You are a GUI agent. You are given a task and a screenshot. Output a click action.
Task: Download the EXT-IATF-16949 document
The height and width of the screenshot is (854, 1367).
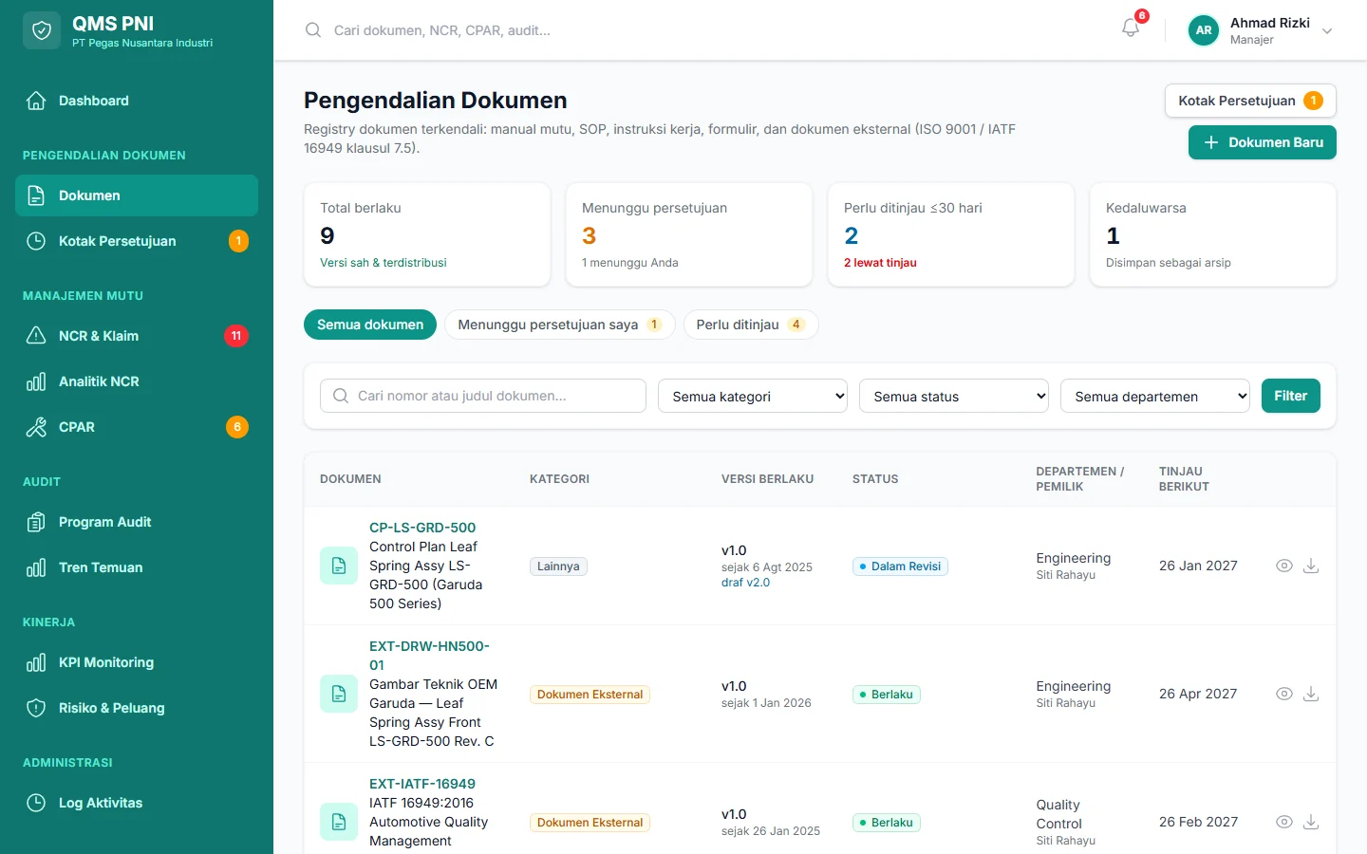coord(1311,822)
